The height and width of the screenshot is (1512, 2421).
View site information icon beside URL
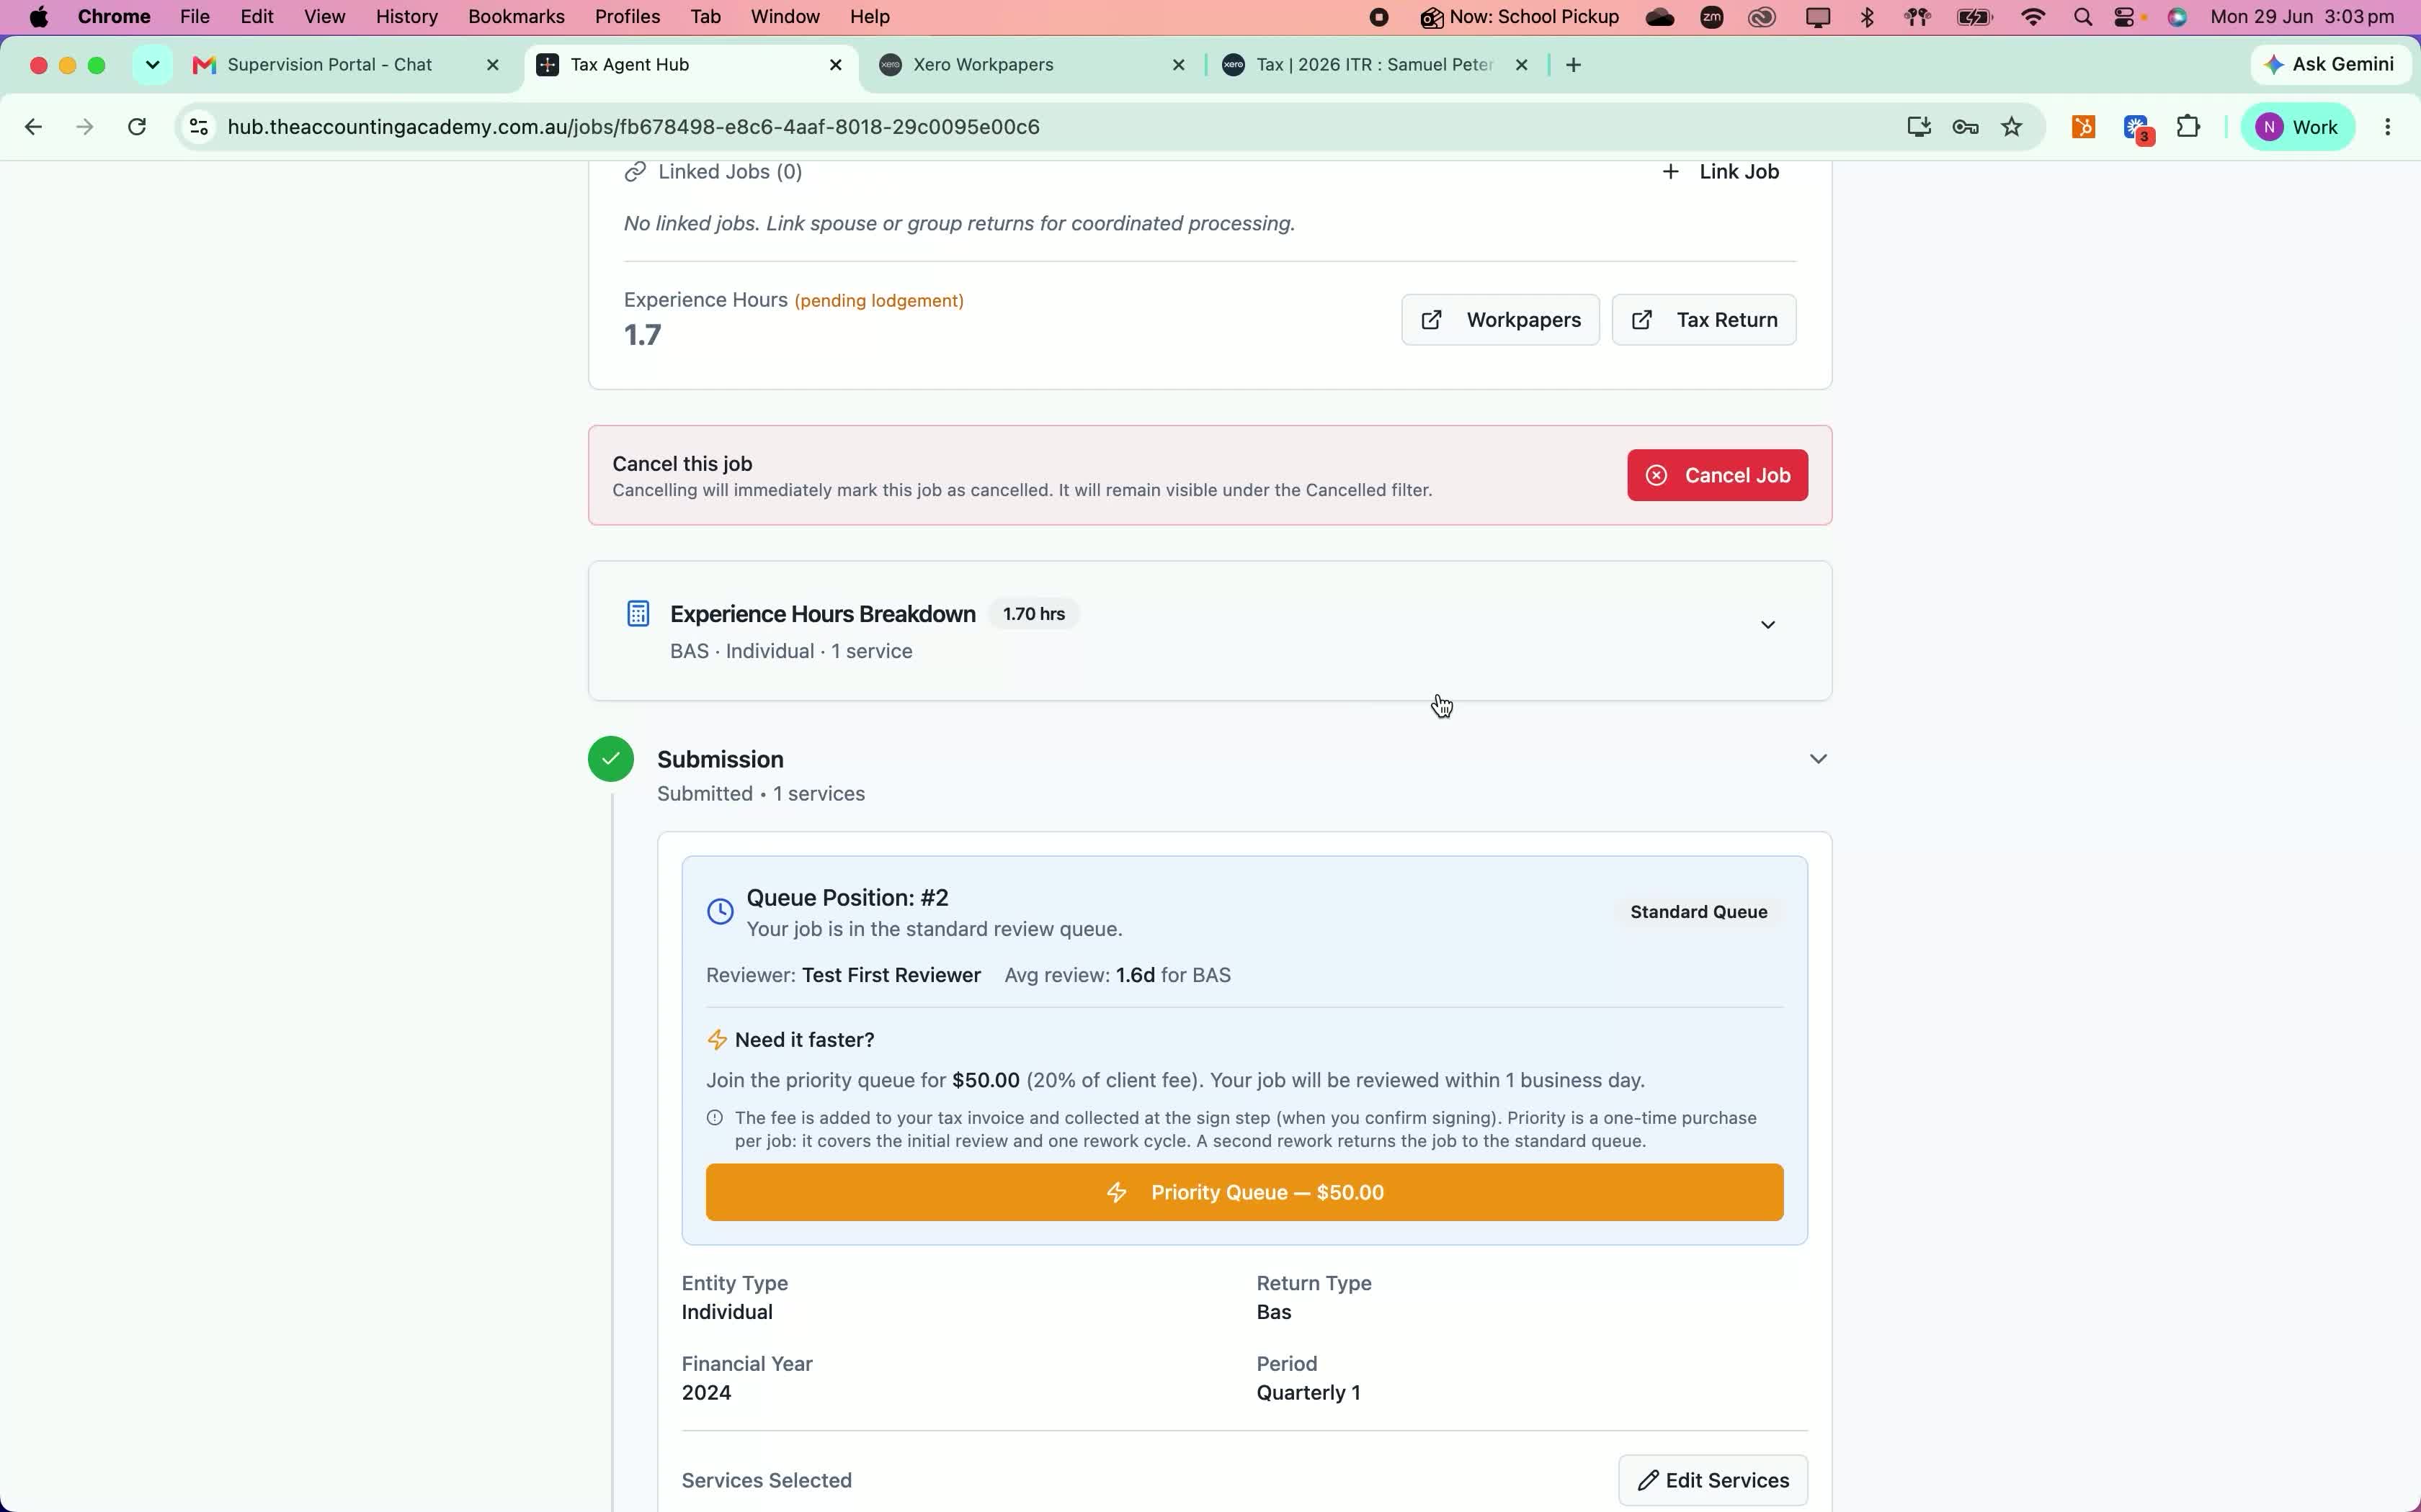coord(199,127)
